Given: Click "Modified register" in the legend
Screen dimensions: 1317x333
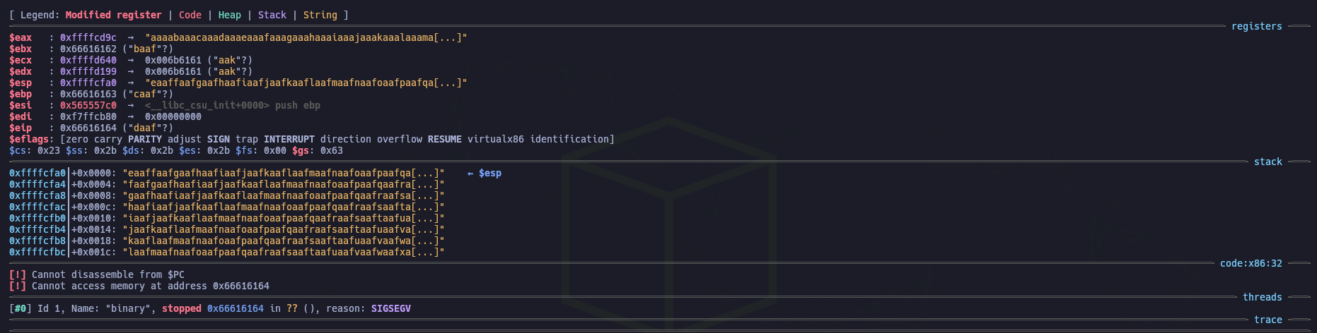Looking at the screenshot, I should pyautogui.click(x=113, y=15).
